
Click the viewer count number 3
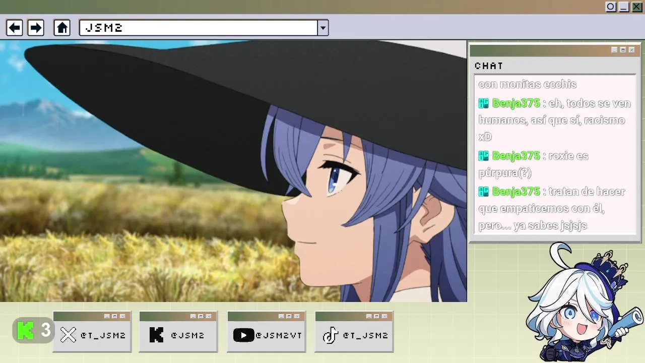tap(46, 331)
